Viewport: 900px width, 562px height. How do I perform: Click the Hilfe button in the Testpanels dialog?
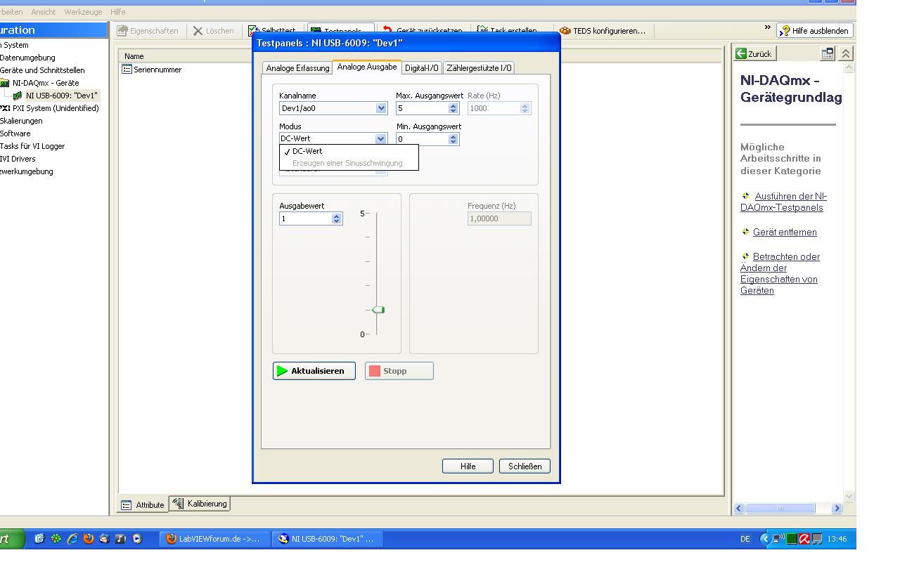[468, 466]
